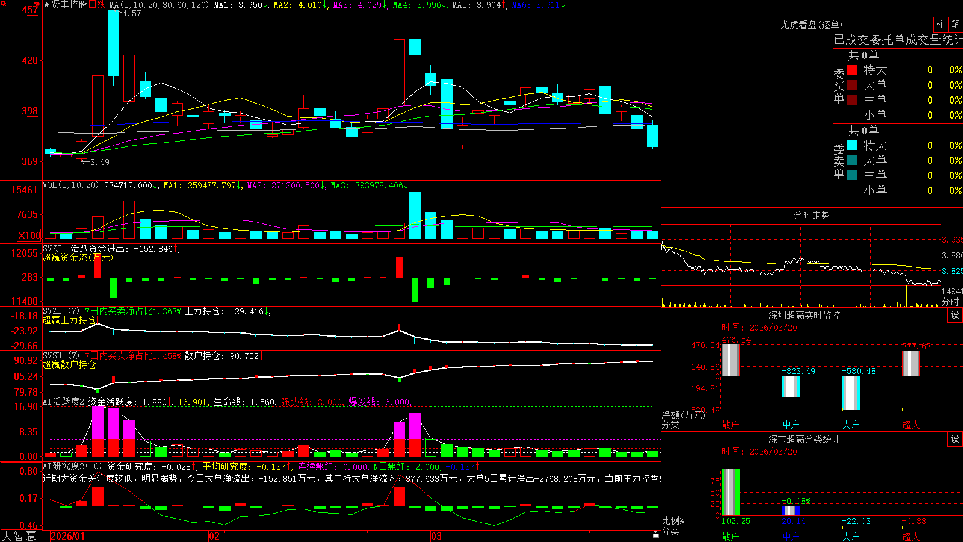Viewport: 963px width, 542px height.
Task: Click the 时间: 2026/03/20 in 实时监控
Action: 760,328
